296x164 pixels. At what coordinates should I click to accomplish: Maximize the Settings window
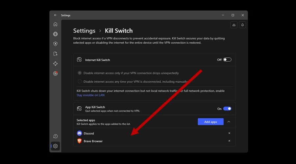pyautogui.click(x=233, y=15)
